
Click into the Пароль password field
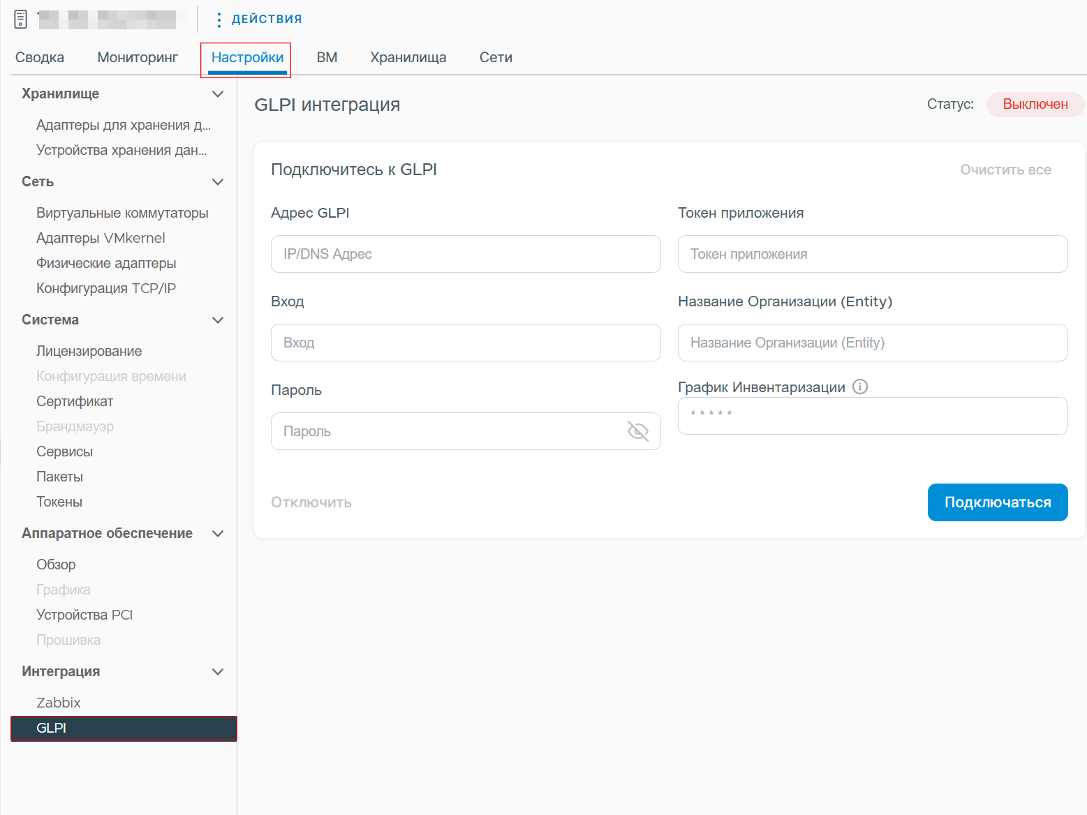[x=466, y=431]
